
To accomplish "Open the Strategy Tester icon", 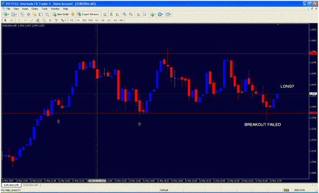I will 47,14.
